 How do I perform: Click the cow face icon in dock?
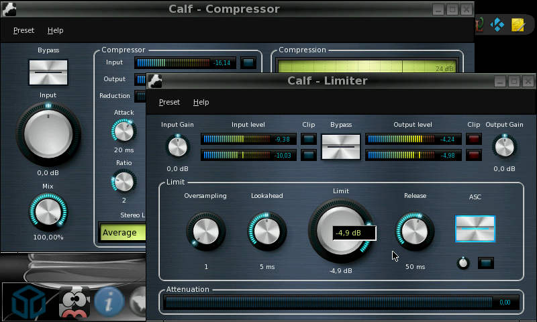point(75,303)
